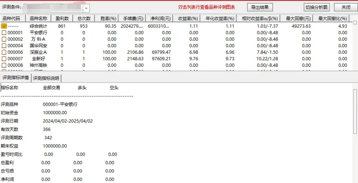Click the icon beside stock code 000007
The image size is (358, 183).
coord(4,59)
